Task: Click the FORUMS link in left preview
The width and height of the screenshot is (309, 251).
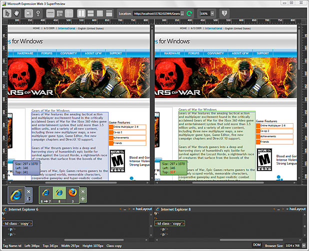Action: [47, 53]
